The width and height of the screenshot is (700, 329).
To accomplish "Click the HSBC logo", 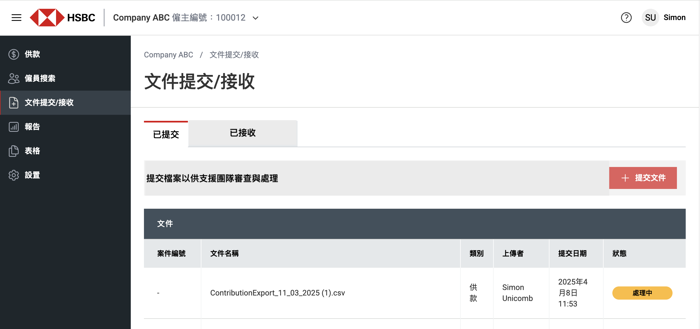I will coord(62,18).
